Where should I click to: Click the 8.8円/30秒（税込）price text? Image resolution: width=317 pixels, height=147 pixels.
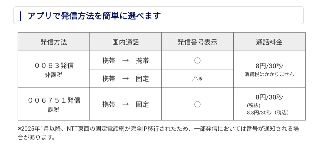pyautogui.click(x=268, y=113)
